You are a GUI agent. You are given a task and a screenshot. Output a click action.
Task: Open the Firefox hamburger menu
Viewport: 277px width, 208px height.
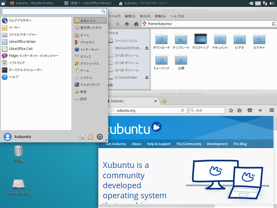pos(272,111)
